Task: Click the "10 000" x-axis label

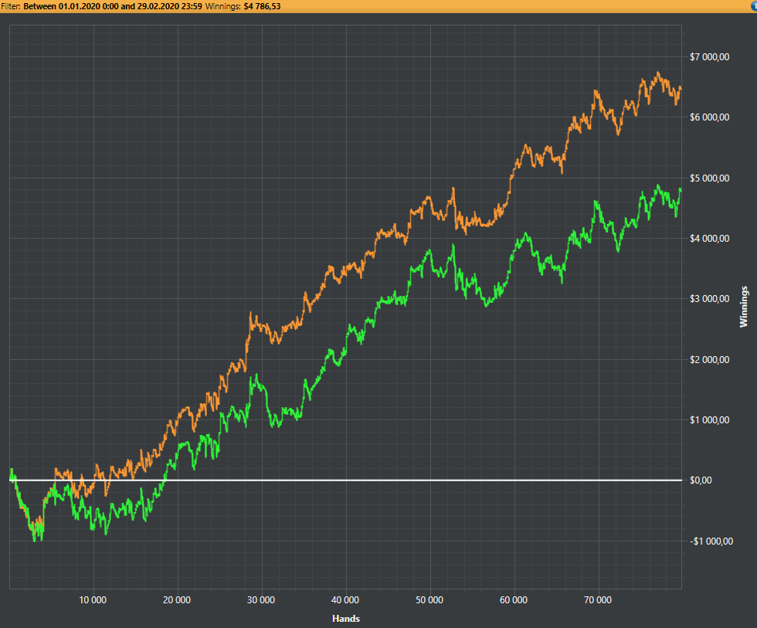Action: point(93,600)
